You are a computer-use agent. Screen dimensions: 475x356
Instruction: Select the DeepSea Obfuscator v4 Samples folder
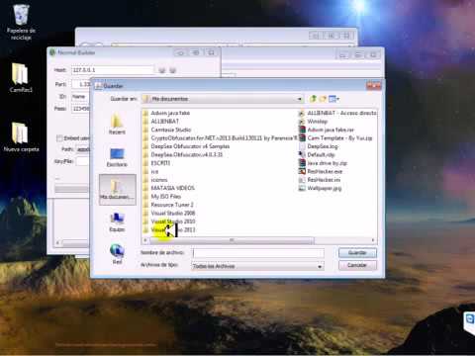click(186, 146)
